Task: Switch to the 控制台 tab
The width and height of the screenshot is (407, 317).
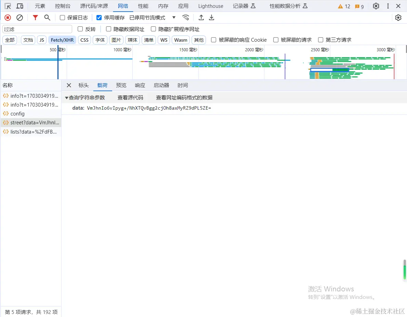Action: pyautogui.click(x=63, y=6)
